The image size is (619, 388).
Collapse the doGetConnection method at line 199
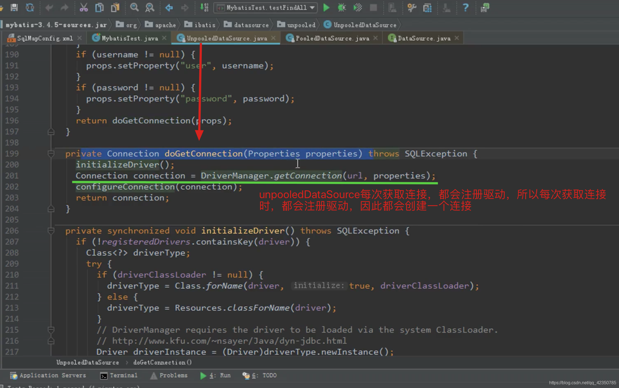(51, 154)
